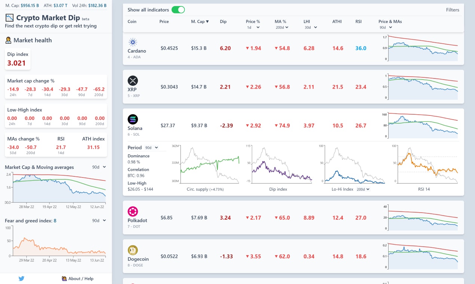Open the Twitter bird icon link
This screenshot has width=475, height=284.
pyautogui.click(x=21, y=278)
